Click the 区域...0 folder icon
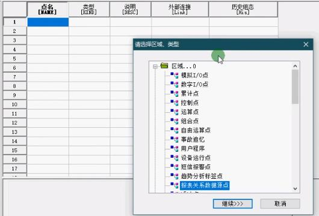Viewport: 319px width, 216px height. coord(164,66)
